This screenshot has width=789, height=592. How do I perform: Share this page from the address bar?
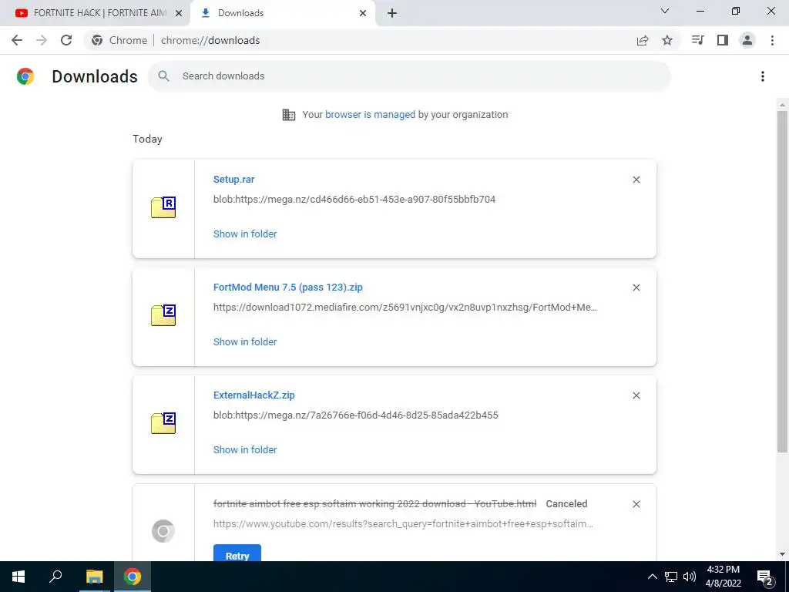pyautogui.click(x=643, y=40)
